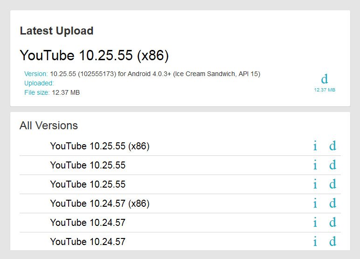
Task: Click the 12.37 MB label under download
Action: click(x=325, y=90)
